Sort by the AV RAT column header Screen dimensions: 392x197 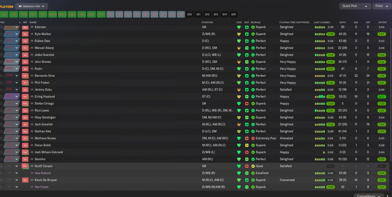383,22
